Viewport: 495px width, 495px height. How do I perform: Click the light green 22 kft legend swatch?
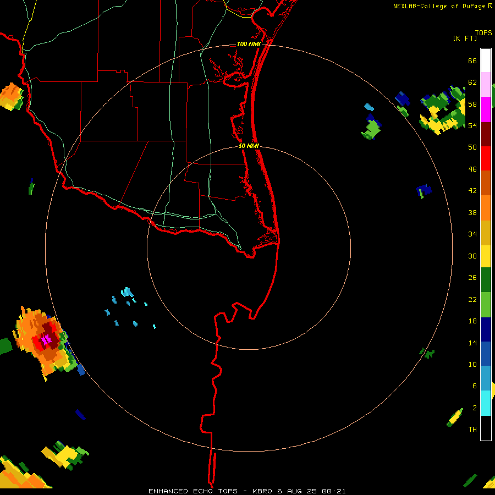[x=486, y=305]
